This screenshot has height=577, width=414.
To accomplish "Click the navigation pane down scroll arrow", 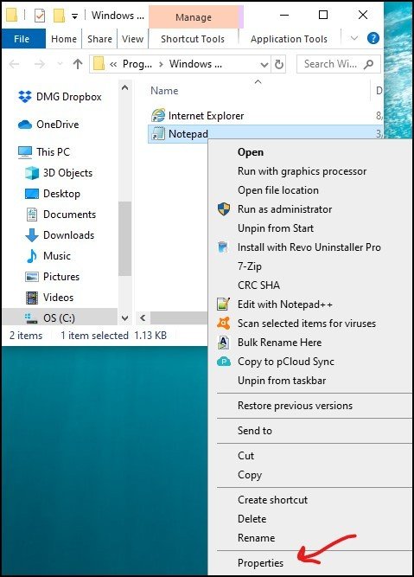I will pos(124,317).
